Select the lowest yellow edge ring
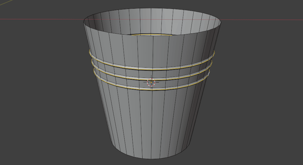 coord(130,89)
